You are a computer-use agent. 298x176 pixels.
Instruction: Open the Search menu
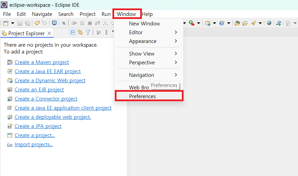click(66, 14)
